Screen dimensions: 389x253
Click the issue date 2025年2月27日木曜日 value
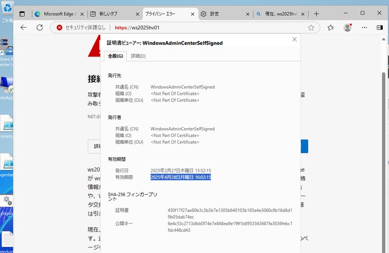[181, 171]
